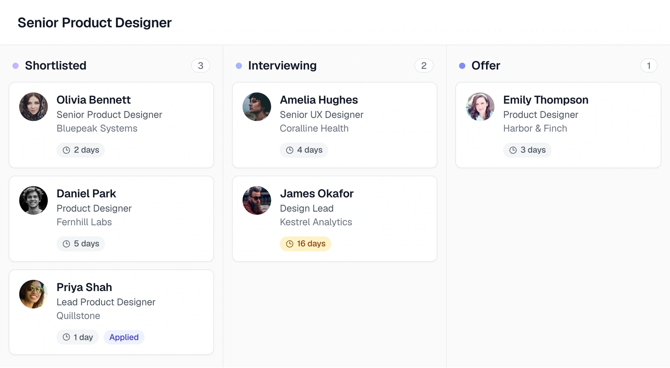Click the dot beside Interviewing heading
The image size is (670, 368).
tap(239, 66)
